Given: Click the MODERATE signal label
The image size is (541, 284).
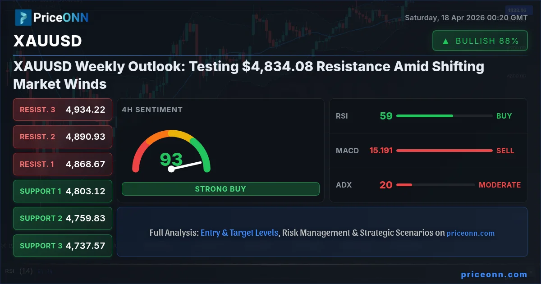Looking at the screenshot, I should (500, 185).
